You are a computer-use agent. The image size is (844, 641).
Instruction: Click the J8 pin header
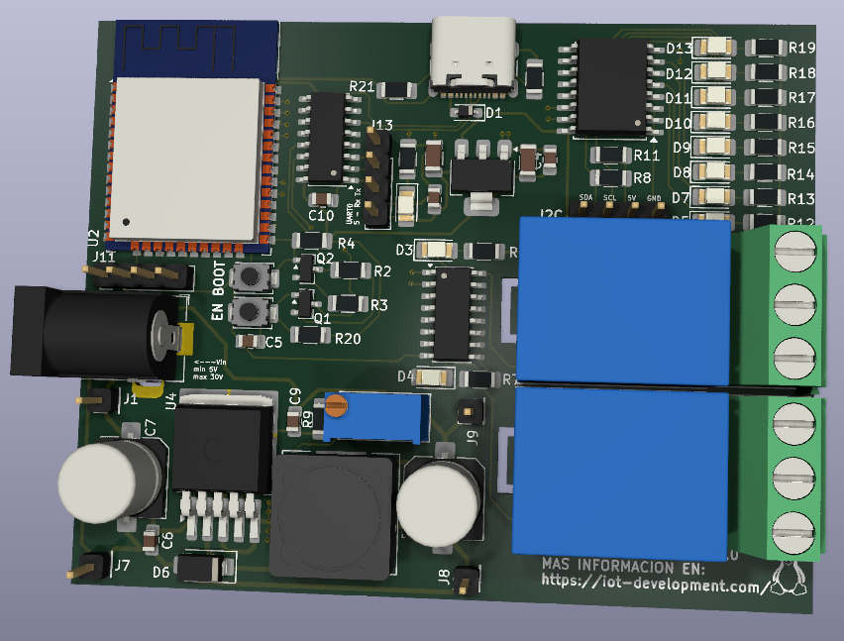(467, 580)
